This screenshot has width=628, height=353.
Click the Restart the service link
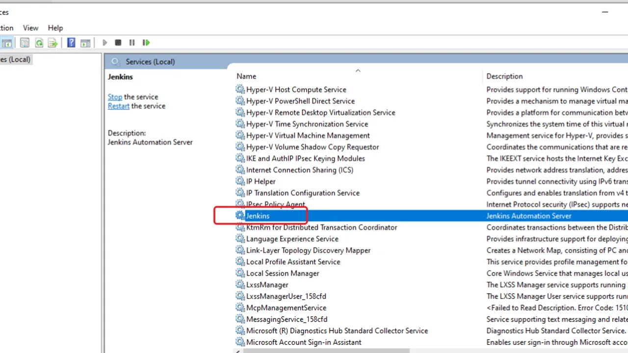(119, 106)
